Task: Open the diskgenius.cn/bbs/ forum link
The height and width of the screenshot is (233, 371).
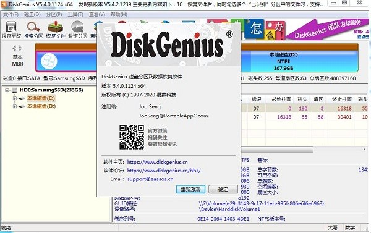Action: 164,171
